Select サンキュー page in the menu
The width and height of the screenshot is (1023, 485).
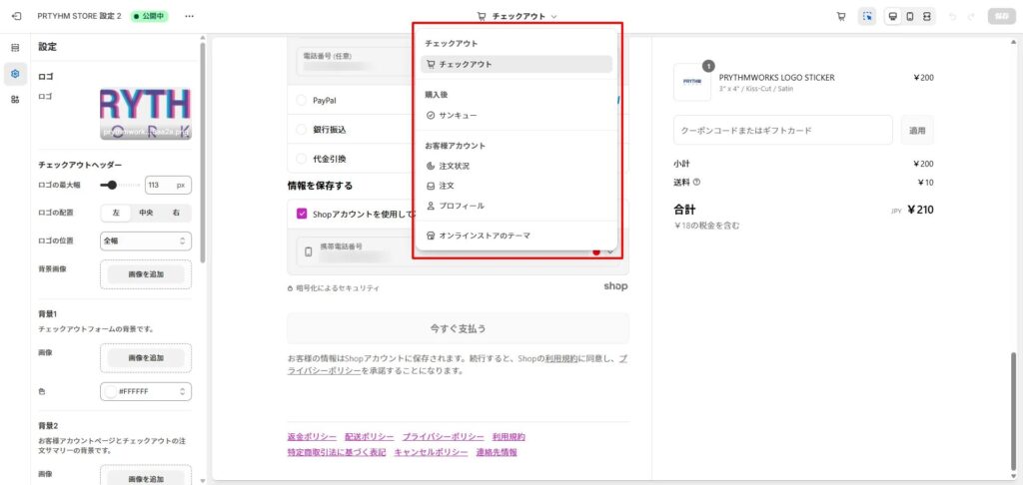click(516, 116)
